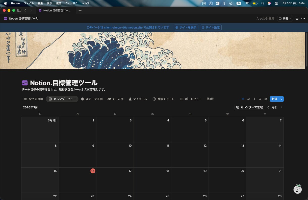Click the purple chart page icon beside title
The height and width of the screenshot is (200, 308).
click(25, 83)
